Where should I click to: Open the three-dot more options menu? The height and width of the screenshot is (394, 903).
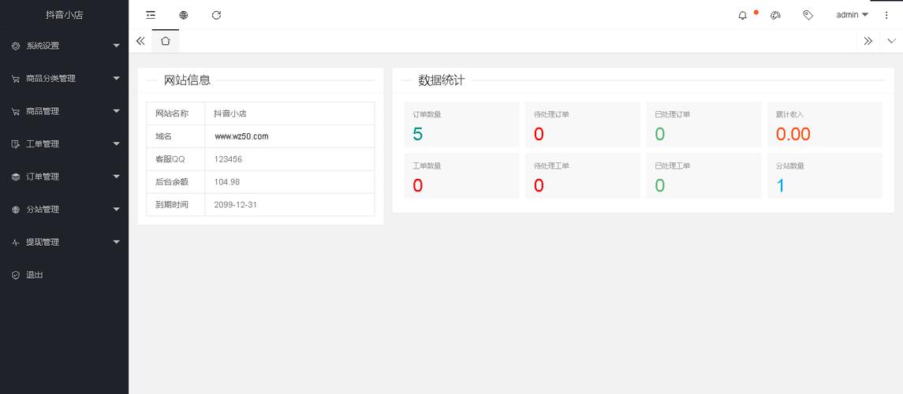[x=886, y=15]
